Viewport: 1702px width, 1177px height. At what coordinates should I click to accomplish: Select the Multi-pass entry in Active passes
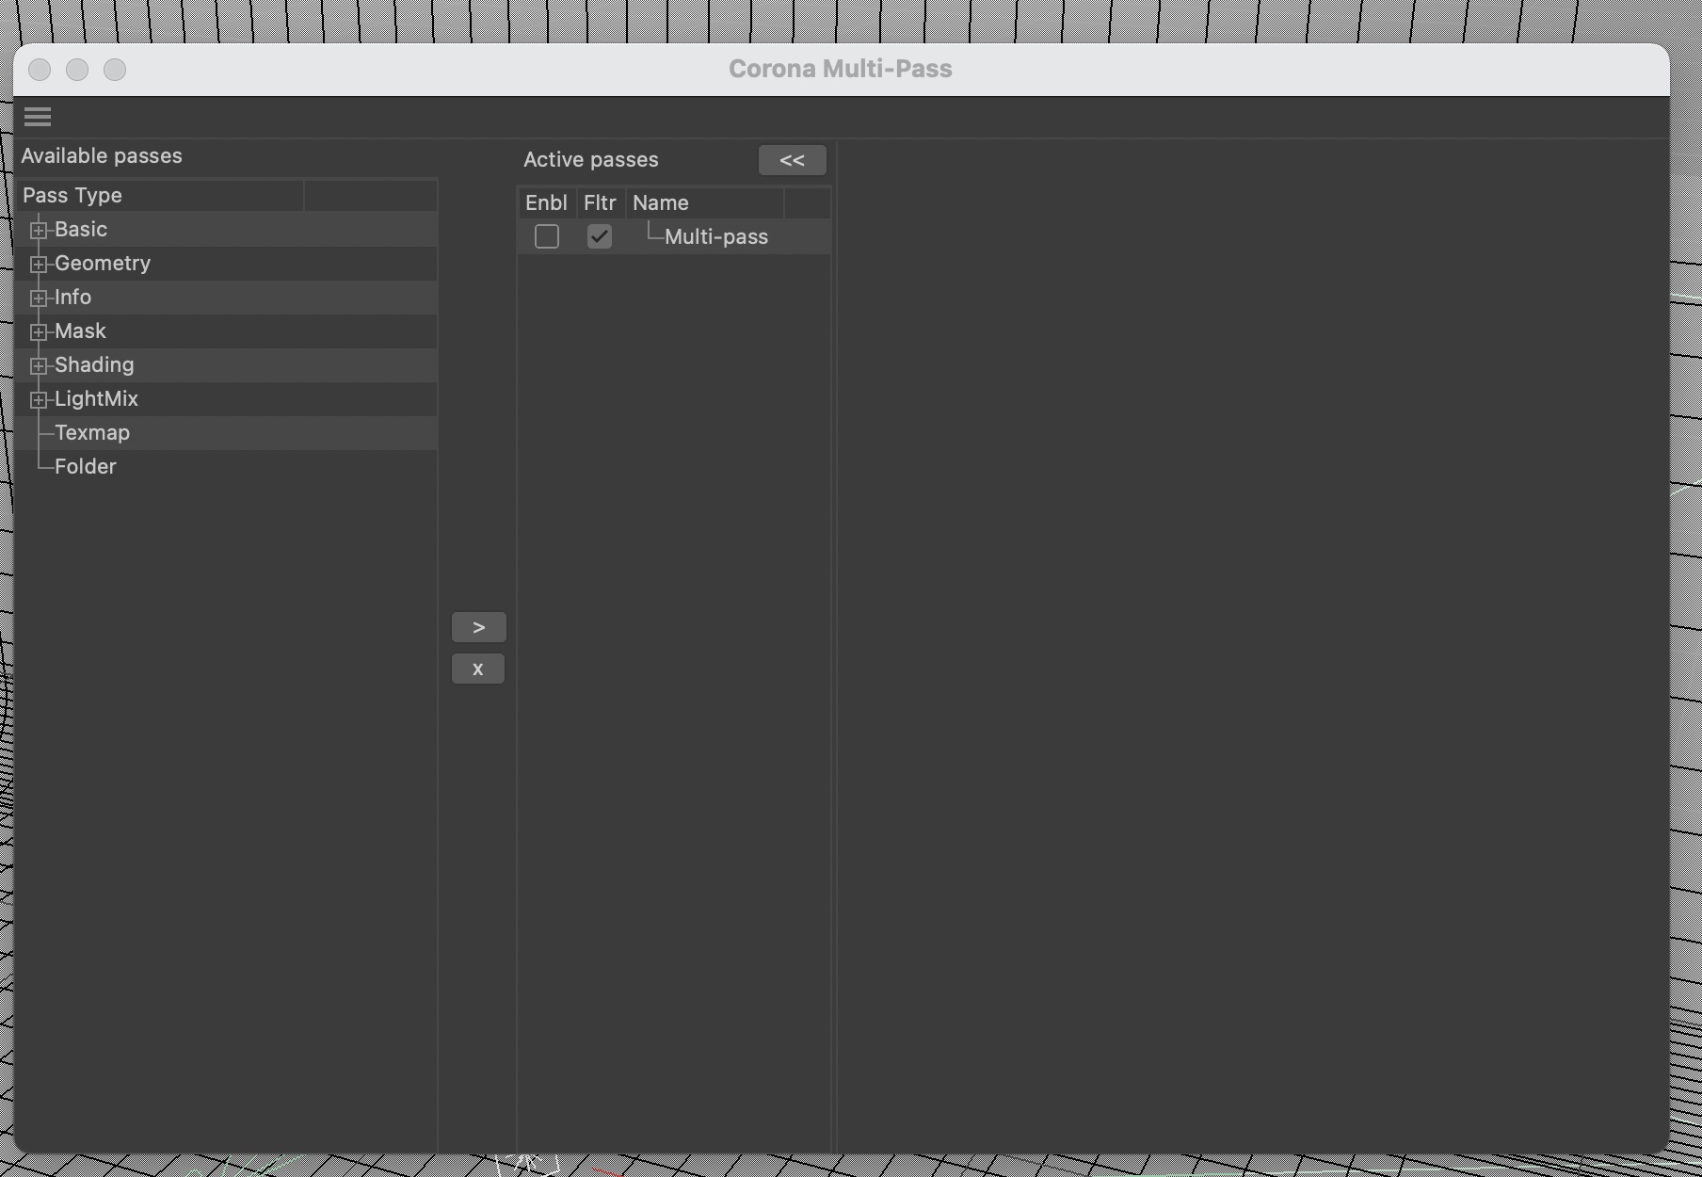pos(716,237)
